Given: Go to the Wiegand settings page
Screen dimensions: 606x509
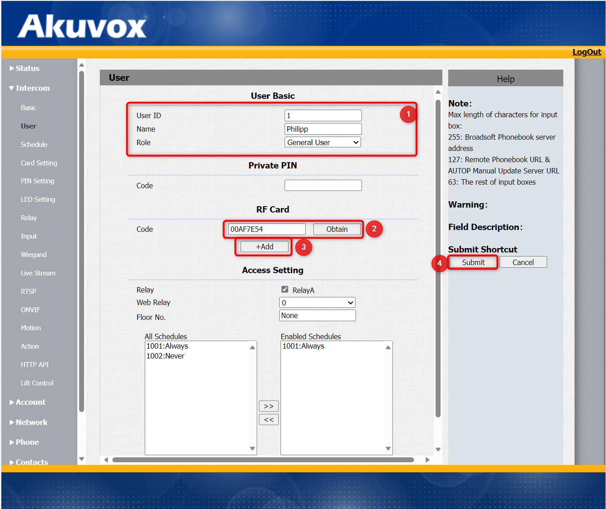Looking at the screenshot, I should (33, 254).
